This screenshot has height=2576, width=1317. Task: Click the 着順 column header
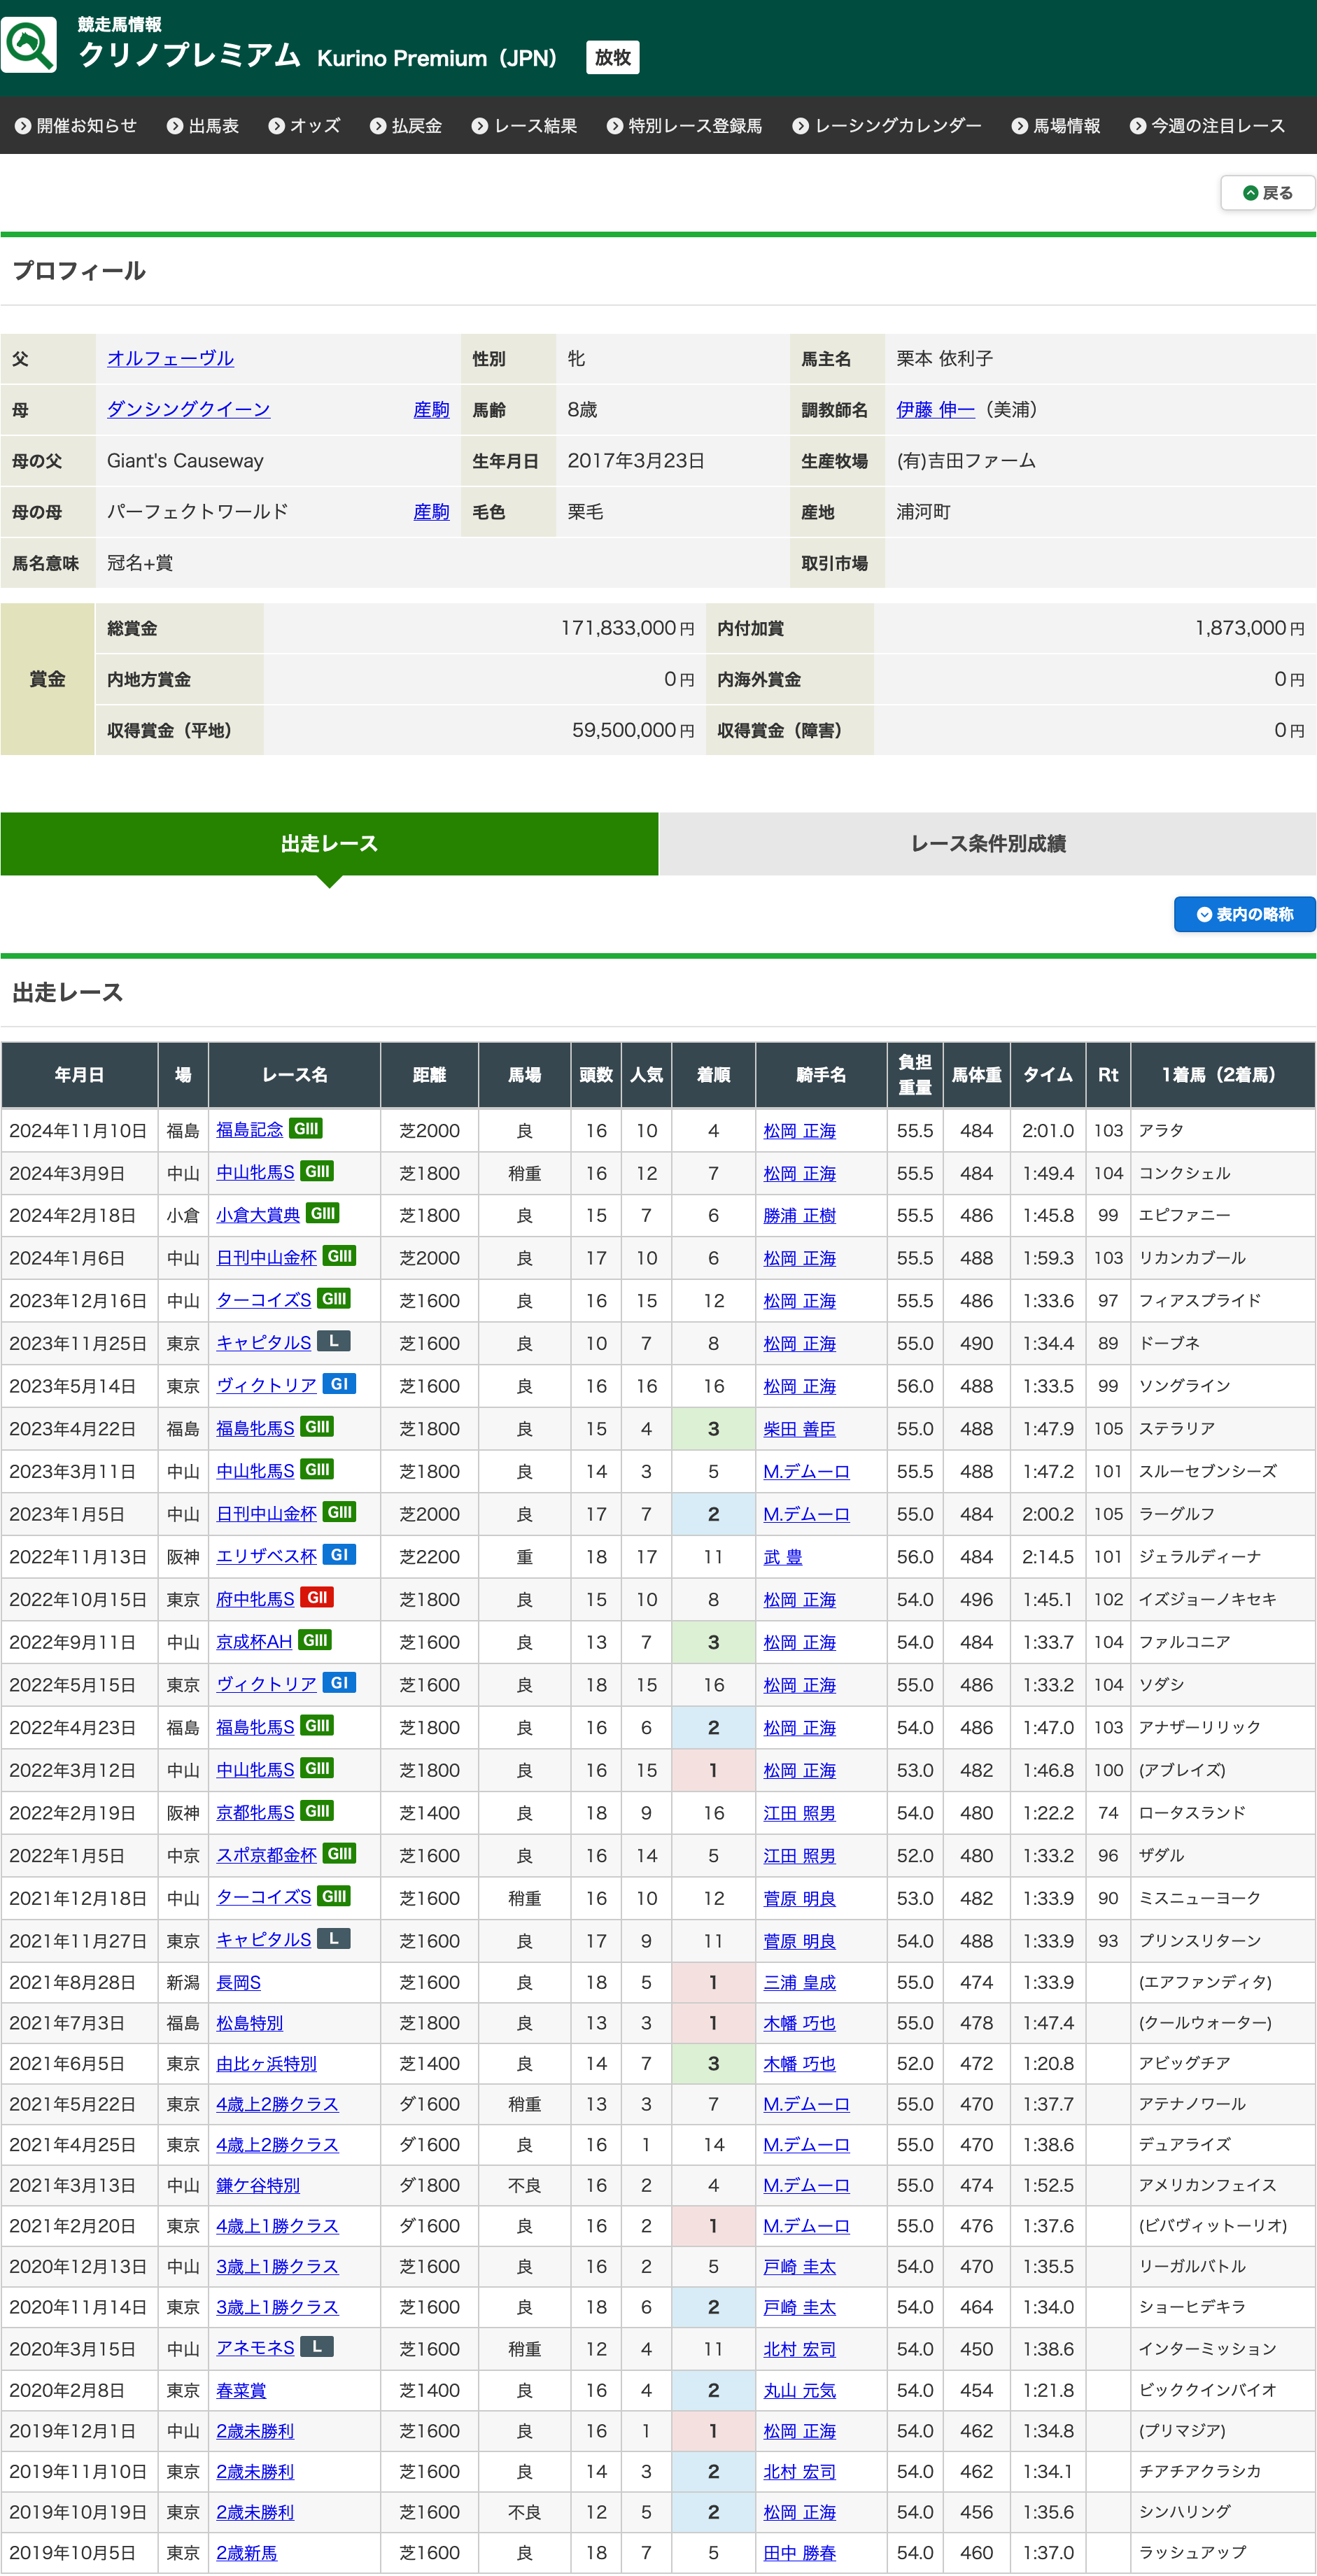(713, 1075)
